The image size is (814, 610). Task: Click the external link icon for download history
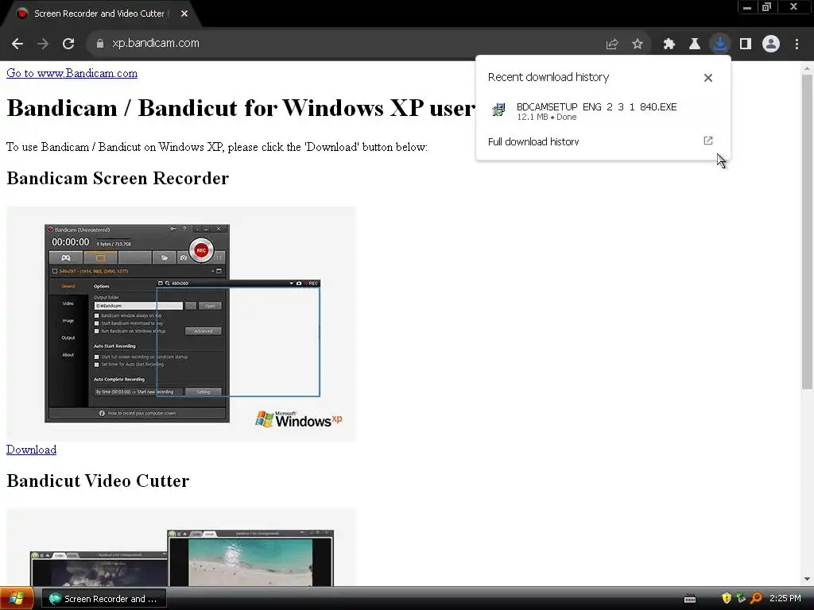(708, 141)
